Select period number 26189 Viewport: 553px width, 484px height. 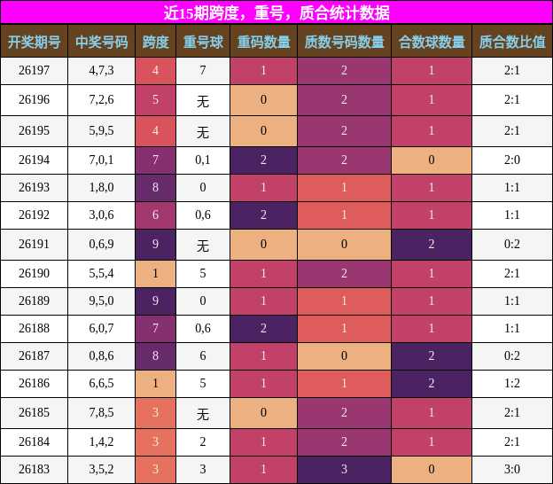click(x=35, y=301)
